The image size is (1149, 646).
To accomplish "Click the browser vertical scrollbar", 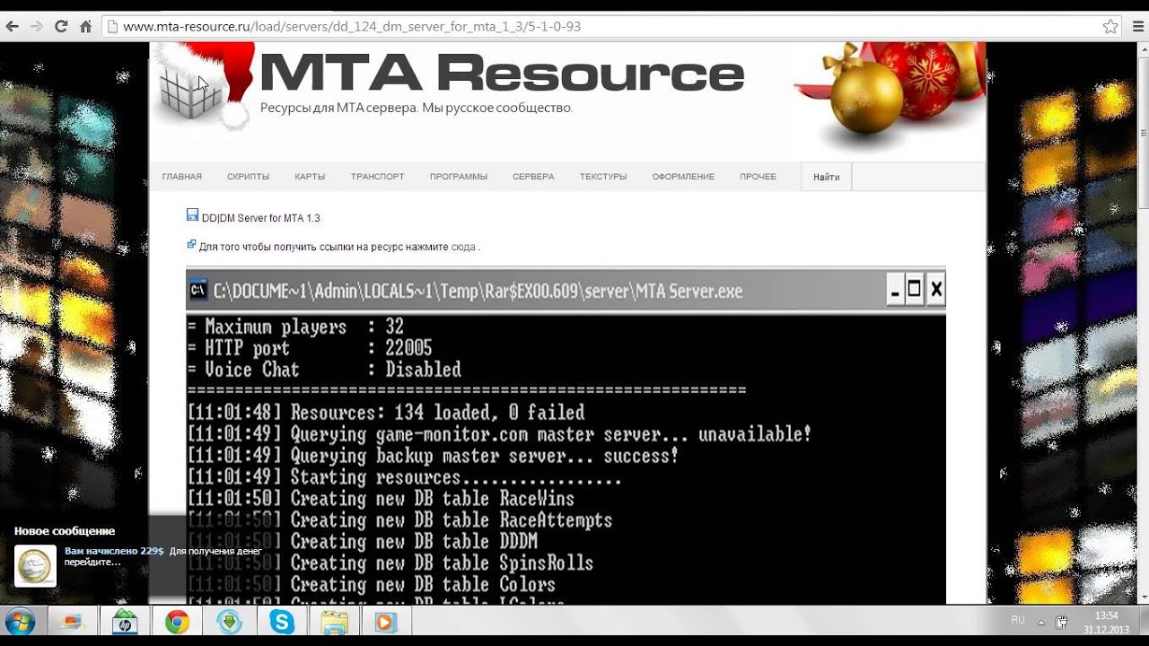I will tap(1143, 322).
